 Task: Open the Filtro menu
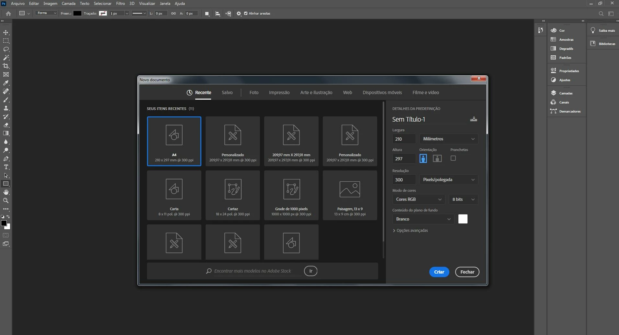click(120, 4)
